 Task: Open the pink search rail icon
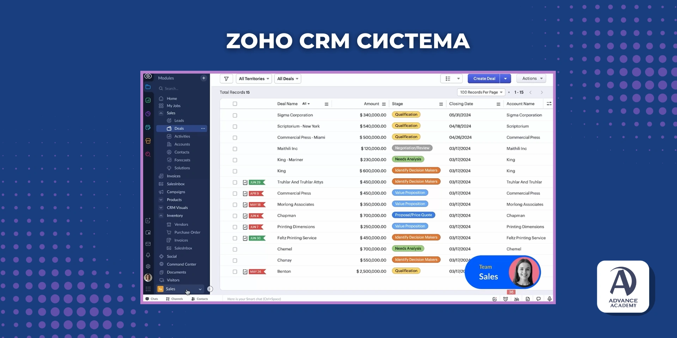coord(148,154)
